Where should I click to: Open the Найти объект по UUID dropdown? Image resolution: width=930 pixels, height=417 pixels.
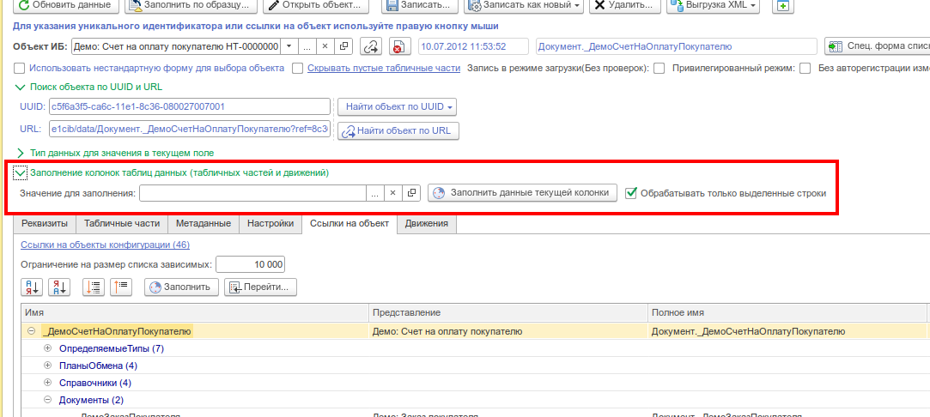click(397, 107)
